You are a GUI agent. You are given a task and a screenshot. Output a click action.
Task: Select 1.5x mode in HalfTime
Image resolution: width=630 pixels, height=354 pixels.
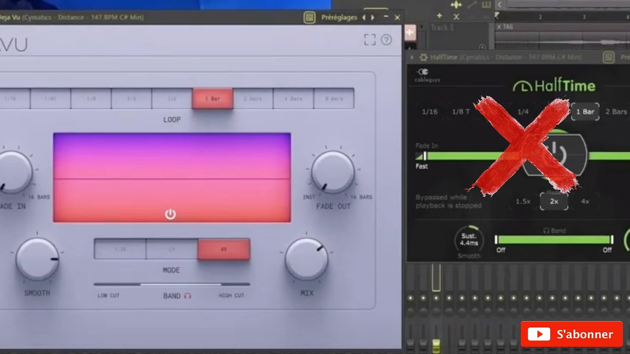(523, 202)
